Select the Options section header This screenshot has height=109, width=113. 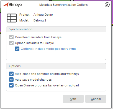tap(15, 66)
